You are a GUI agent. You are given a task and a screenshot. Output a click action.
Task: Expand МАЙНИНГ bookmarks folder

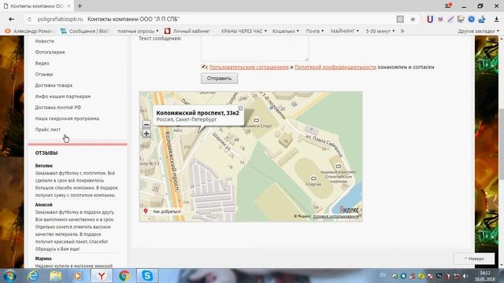pyautogui.click(x=345, y=31)
